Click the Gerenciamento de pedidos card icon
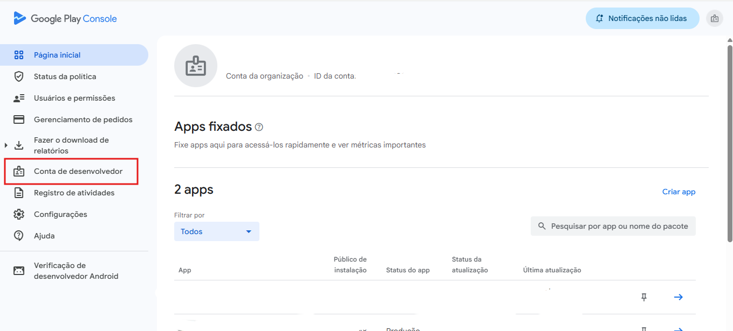 coord(19,119)
